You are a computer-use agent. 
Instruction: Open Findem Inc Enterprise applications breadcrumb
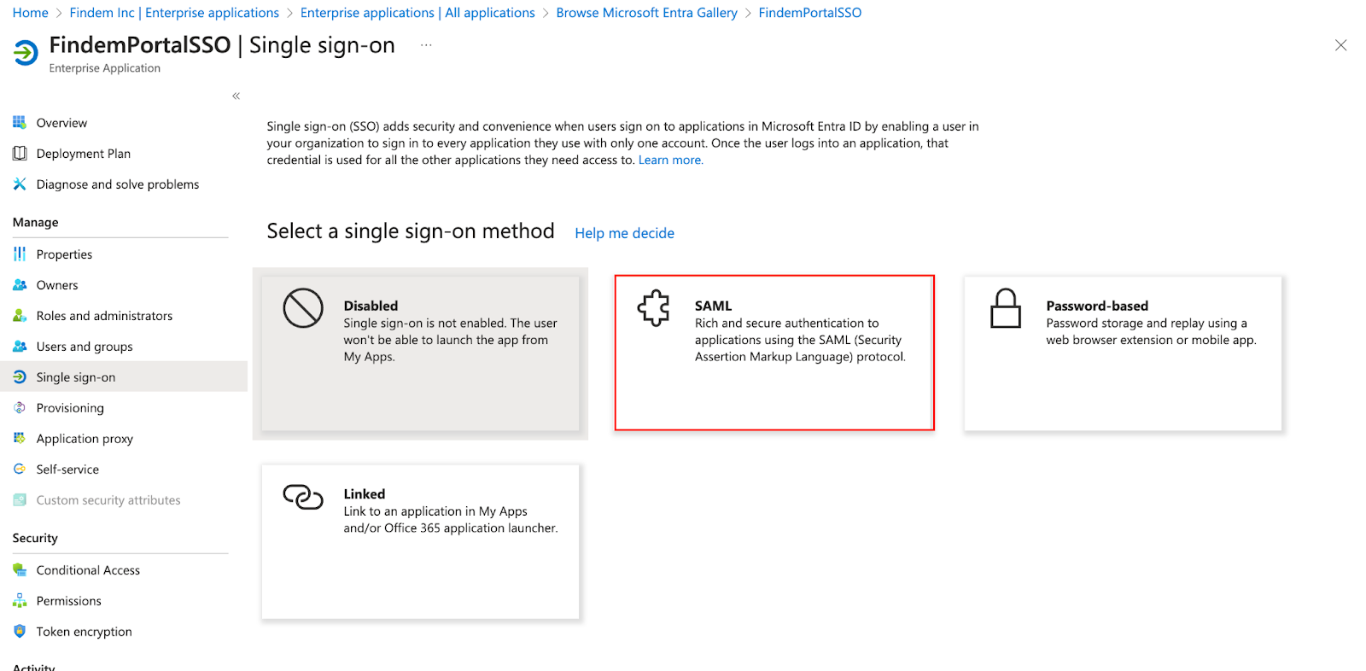tap(174, 13)
